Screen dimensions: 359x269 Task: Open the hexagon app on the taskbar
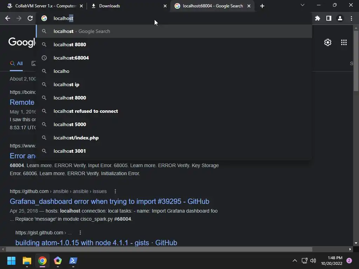pyautogui.click(x=58, y=261)
